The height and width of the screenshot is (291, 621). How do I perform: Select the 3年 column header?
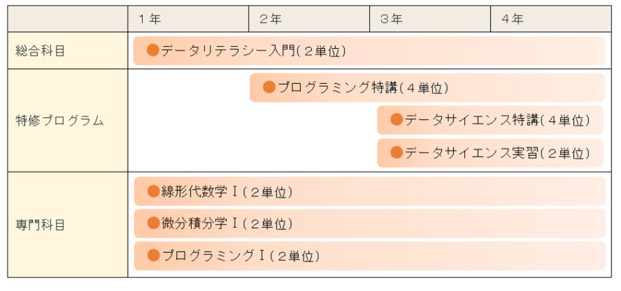click(x=391, y=19)
